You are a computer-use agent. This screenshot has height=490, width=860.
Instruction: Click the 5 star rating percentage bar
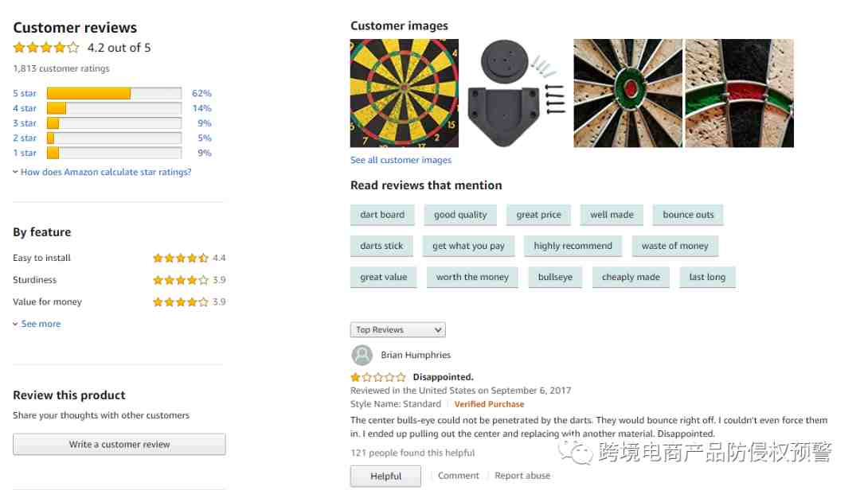(x=114, y=93)
